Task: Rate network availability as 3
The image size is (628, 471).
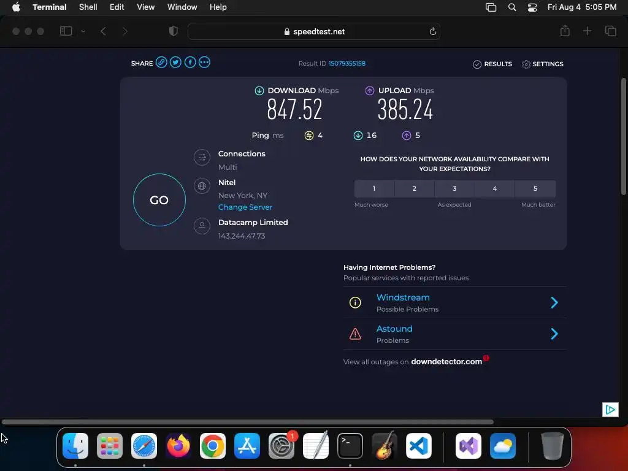Action: 454,189
